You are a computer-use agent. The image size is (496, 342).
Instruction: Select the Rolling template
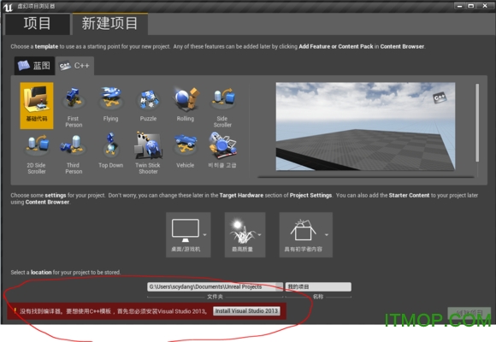click(186, 105)
